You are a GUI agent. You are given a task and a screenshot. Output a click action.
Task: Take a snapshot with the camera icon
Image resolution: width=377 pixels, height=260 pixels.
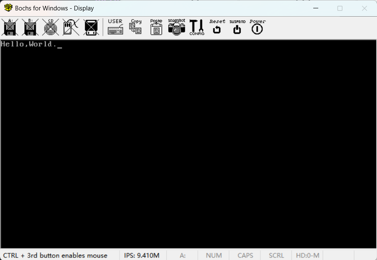pos(177,27)
